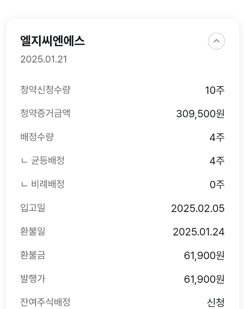Select the 환불금 label
The width and height of the screenshot is (244, 309).
[x=33, y=255]
